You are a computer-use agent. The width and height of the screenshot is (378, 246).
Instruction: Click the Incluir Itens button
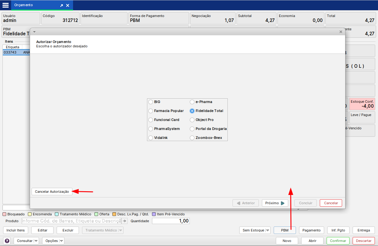(x=15, y=230)
